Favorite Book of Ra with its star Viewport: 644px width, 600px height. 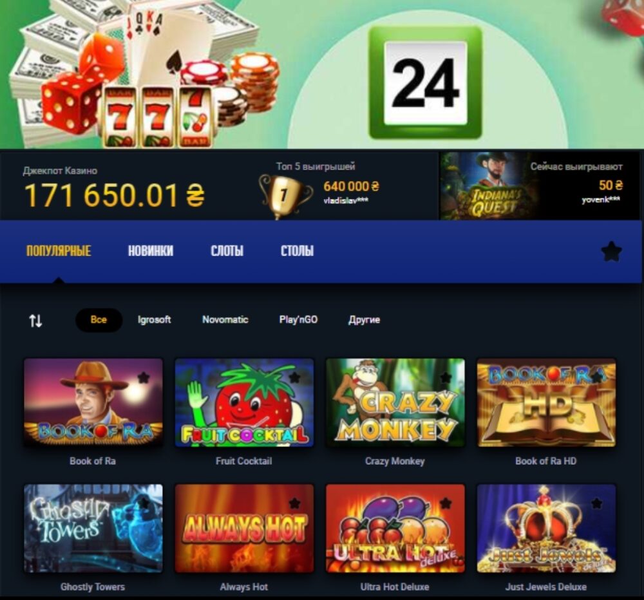pos(144,377)
